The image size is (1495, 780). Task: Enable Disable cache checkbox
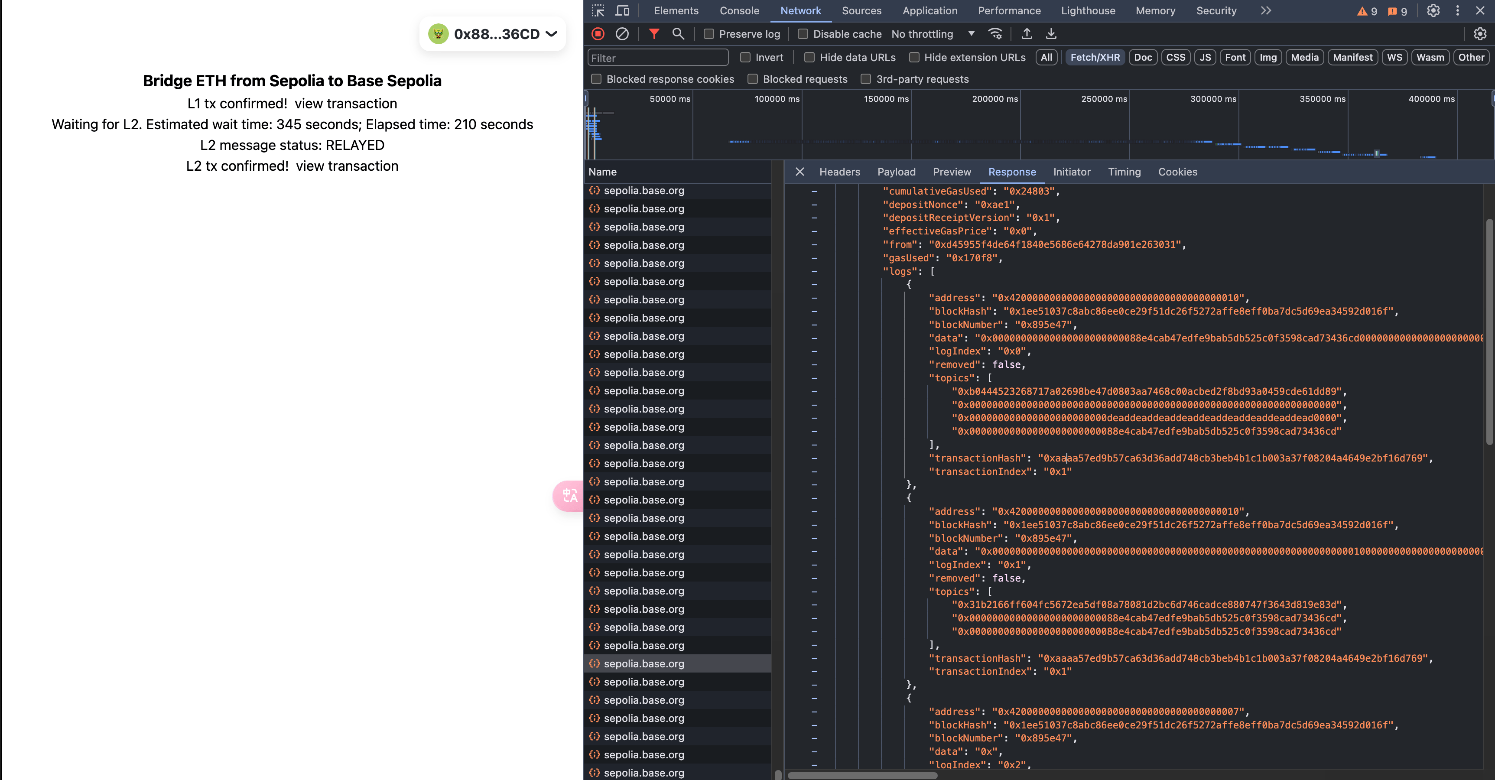point(803,34)
